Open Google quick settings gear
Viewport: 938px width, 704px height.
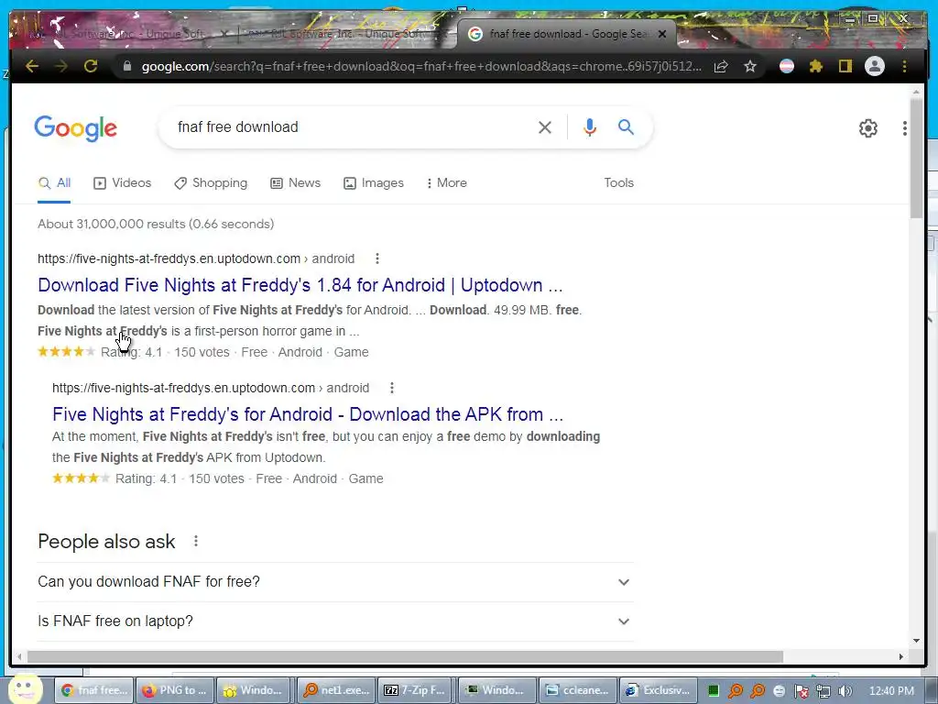pyautogui.click(x=868, y=128)
